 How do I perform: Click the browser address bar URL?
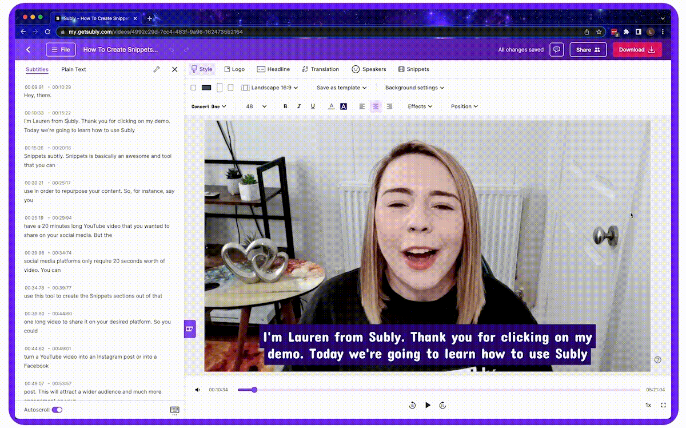[155, 32]
